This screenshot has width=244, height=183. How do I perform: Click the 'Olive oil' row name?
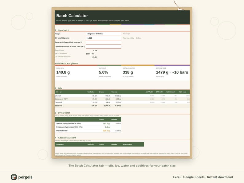point(58,96)
